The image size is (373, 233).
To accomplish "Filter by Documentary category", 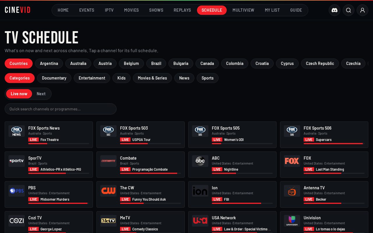I will (x=54, y=78).
